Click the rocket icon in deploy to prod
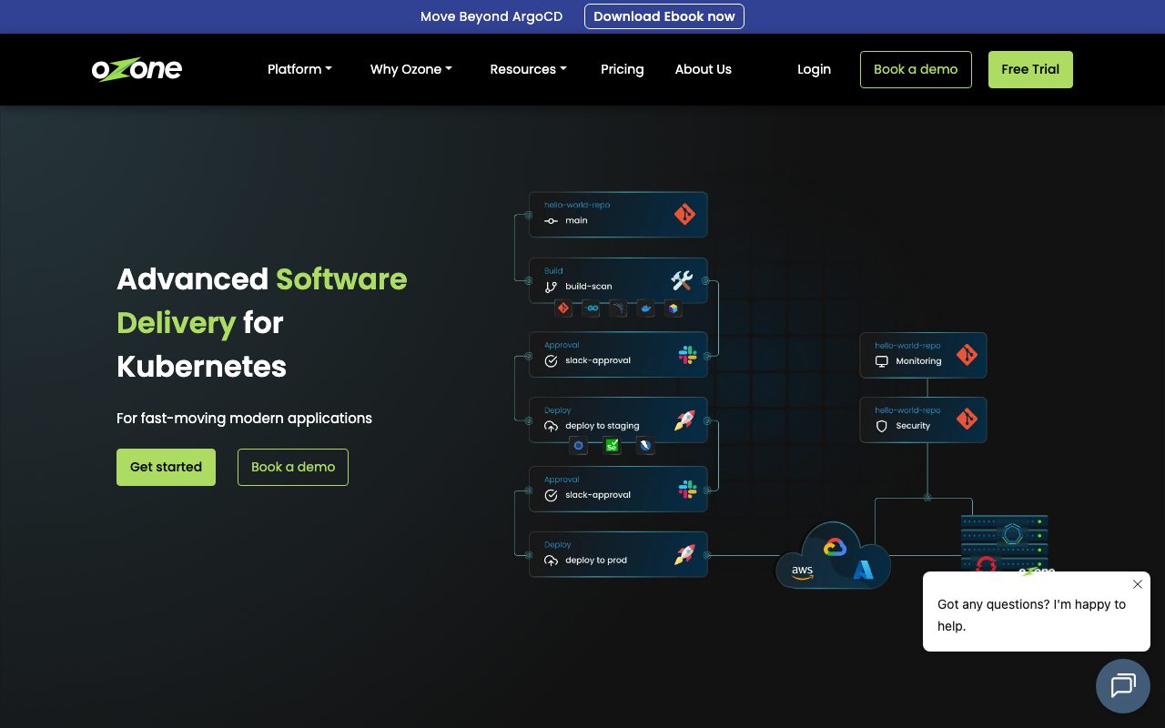 tap(684, 554)
